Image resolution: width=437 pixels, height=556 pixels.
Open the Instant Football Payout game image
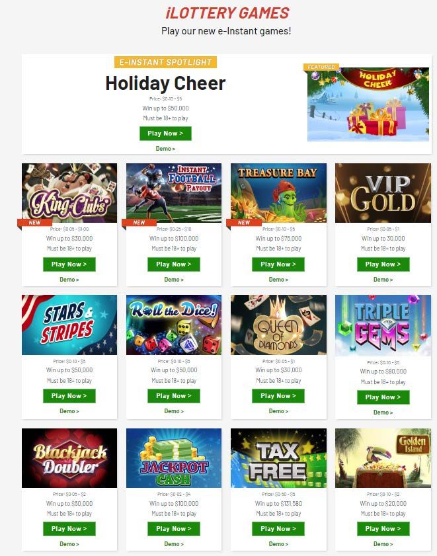point(174,193)
